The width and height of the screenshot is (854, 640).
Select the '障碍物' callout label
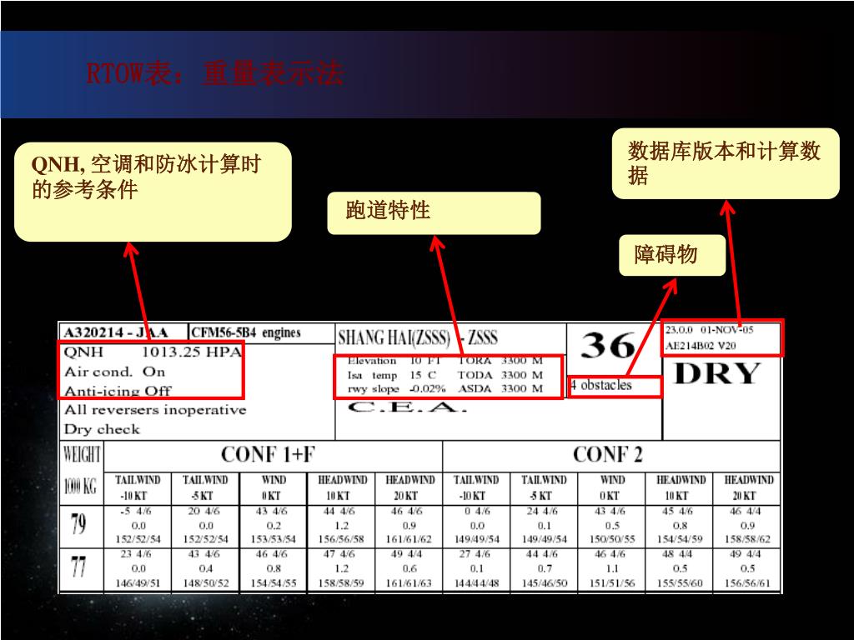click(x=672, y=255)
